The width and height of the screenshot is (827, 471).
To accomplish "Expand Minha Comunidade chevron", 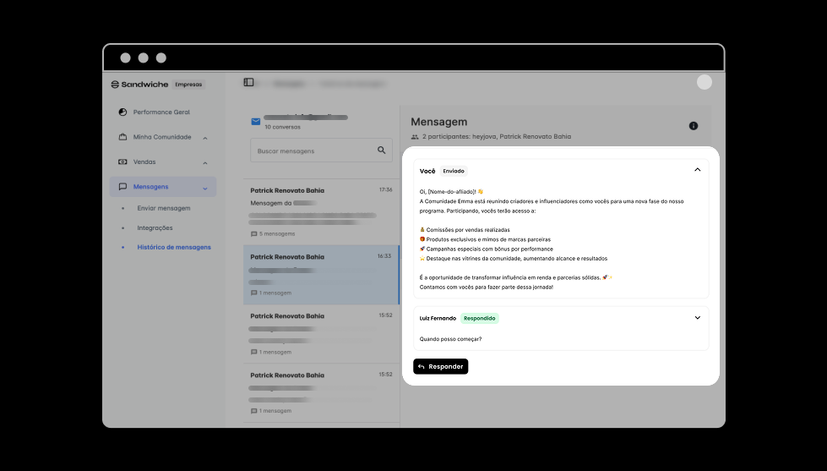I will pyautogui.click(x=205, y=138).
